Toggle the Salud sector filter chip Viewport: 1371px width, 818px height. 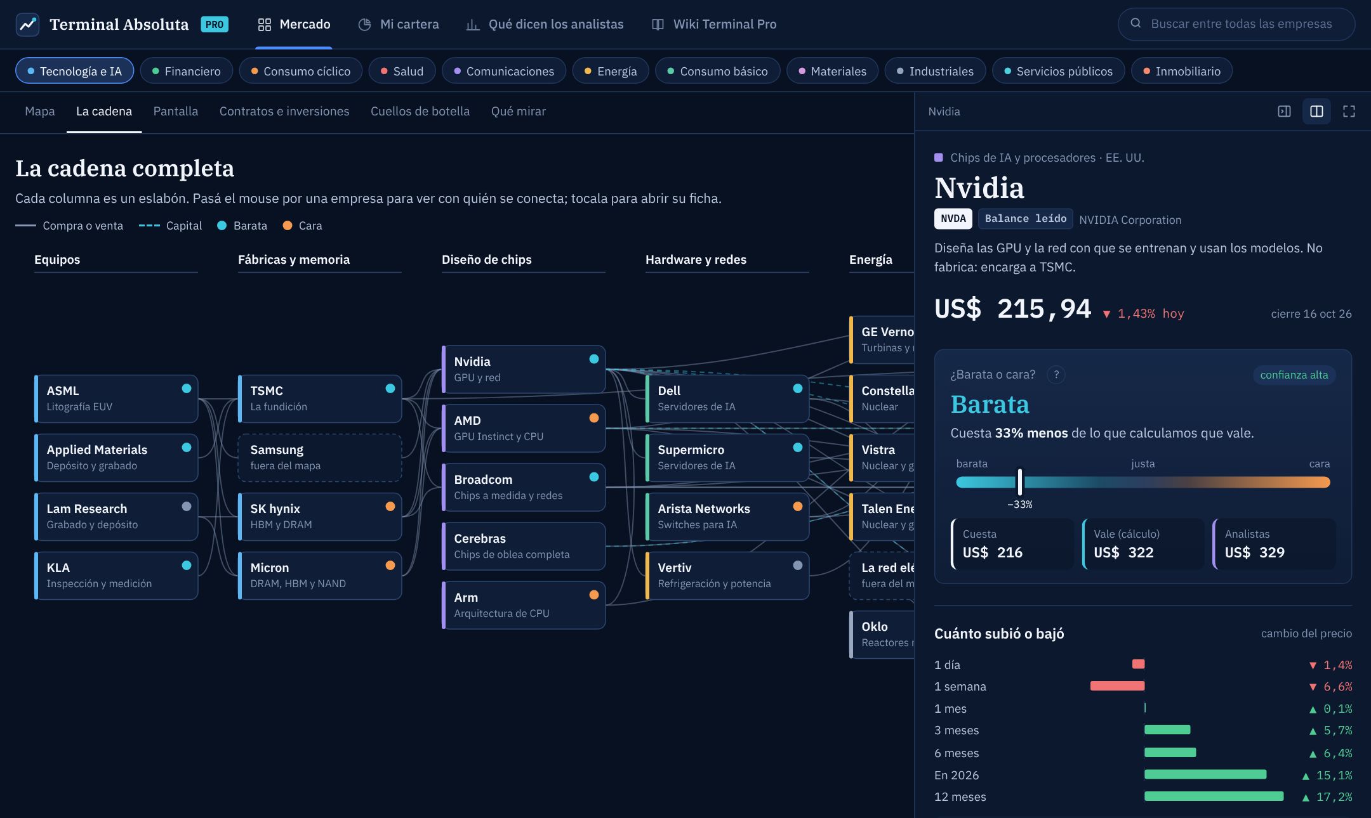click(402, 71)
